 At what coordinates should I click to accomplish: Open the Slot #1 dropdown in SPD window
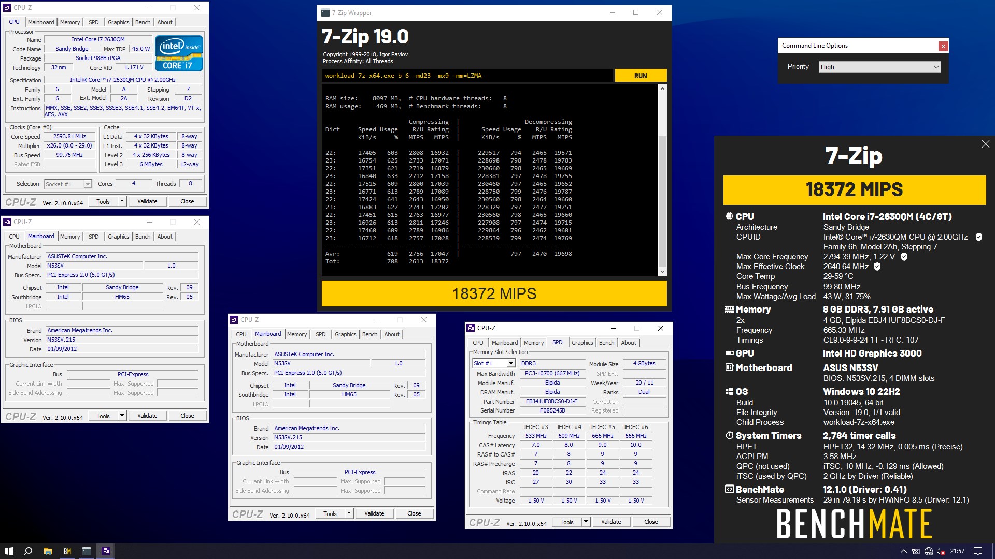pyautogui.click(x=494, y=363)
